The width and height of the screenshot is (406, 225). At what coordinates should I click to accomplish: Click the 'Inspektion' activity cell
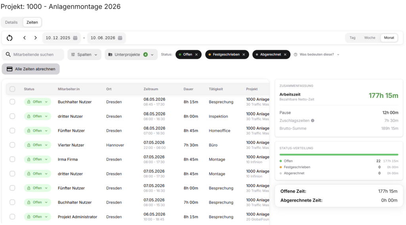point(218,116)
